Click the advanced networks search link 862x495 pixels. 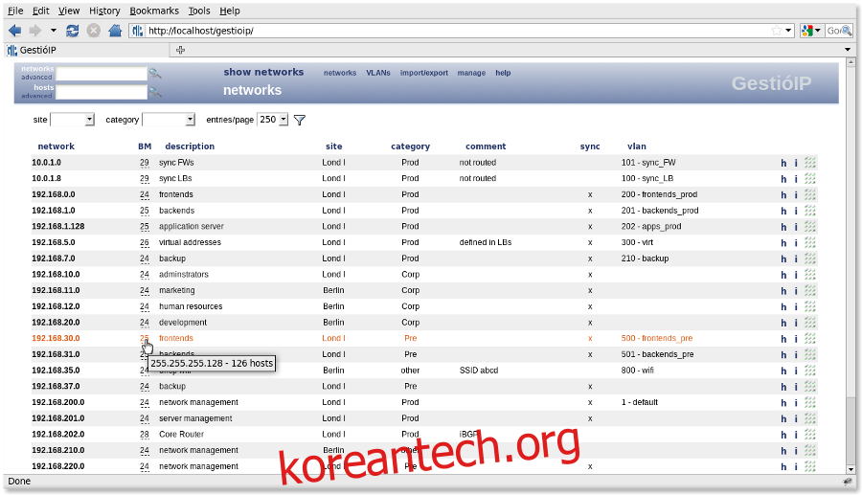pos(36,77)
